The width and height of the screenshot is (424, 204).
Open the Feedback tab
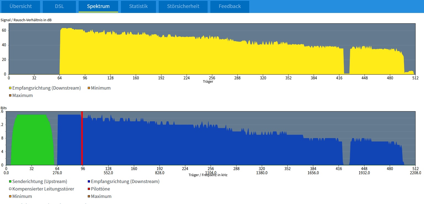point(230,6)
